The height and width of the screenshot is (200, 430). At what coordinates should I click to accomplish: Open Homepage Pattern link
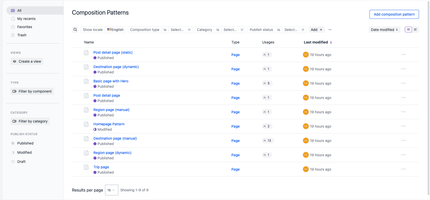click(109, 124)
